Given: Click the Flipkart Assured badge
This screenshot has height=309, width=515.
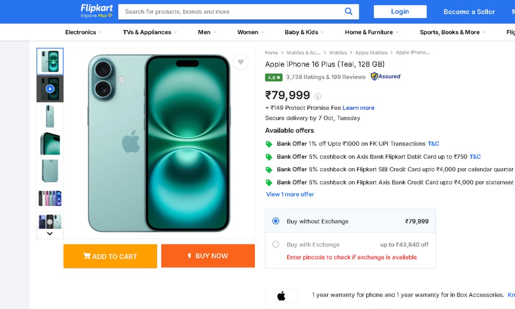Looking at the screenshot, I should [385, 76].
